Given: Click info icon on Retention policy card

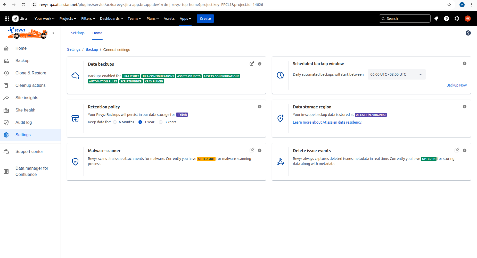Looking at the screenshot, I should click(260, 107).
